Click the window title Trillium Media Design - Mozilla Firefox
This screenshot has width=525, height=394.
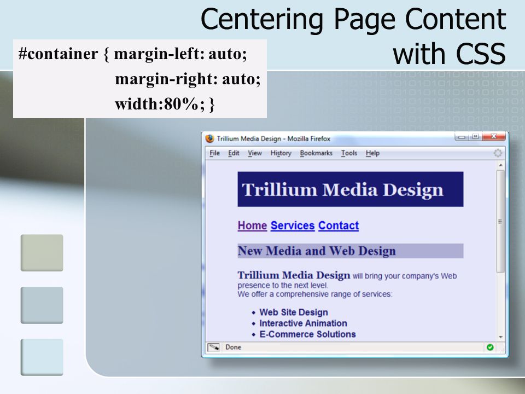coord(273,138)
